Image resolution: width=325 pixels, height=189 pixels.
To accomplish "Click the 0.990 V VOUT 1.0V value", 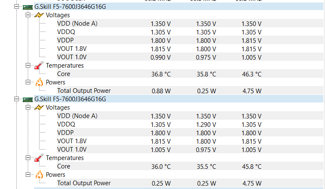I will click(161, 58).
